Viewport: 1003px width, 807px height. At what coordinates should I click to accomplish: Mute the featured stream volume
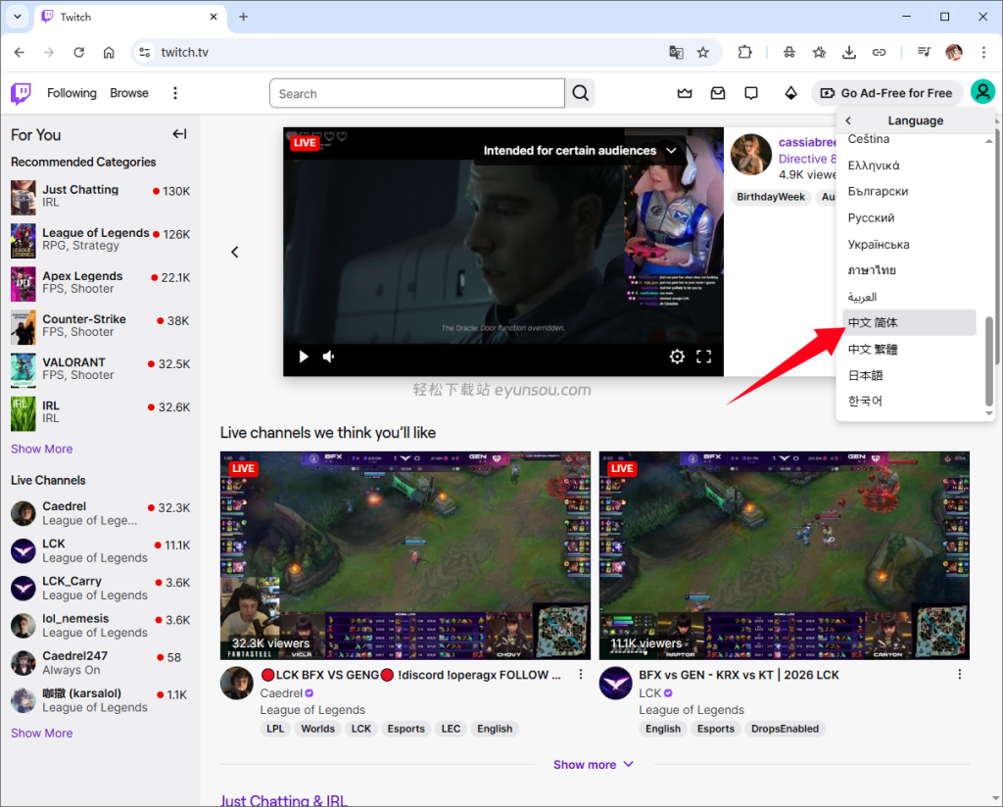[329, 356]
